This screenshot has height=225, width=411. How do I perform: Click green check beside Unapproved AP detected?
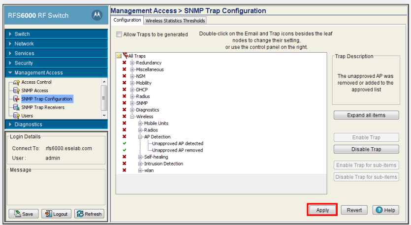click(125, 143)
